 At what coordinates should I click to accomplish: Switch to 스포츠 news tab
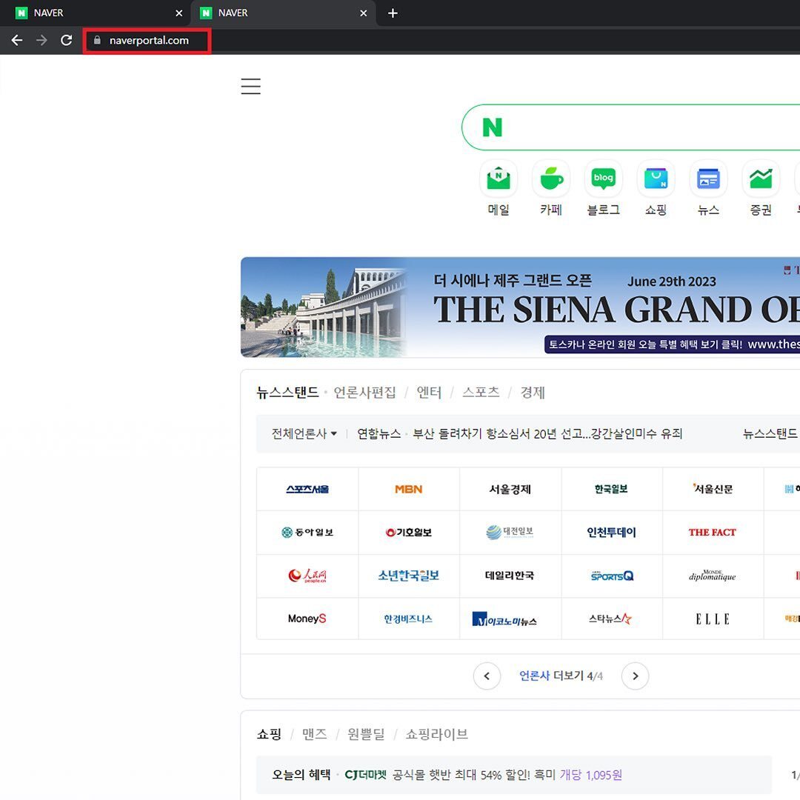point(481,393)
